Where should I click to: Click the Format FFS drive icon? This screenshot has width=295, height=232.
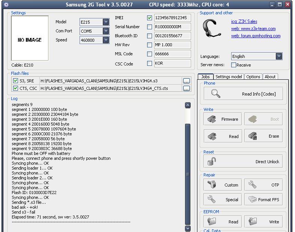click(253, 199)
